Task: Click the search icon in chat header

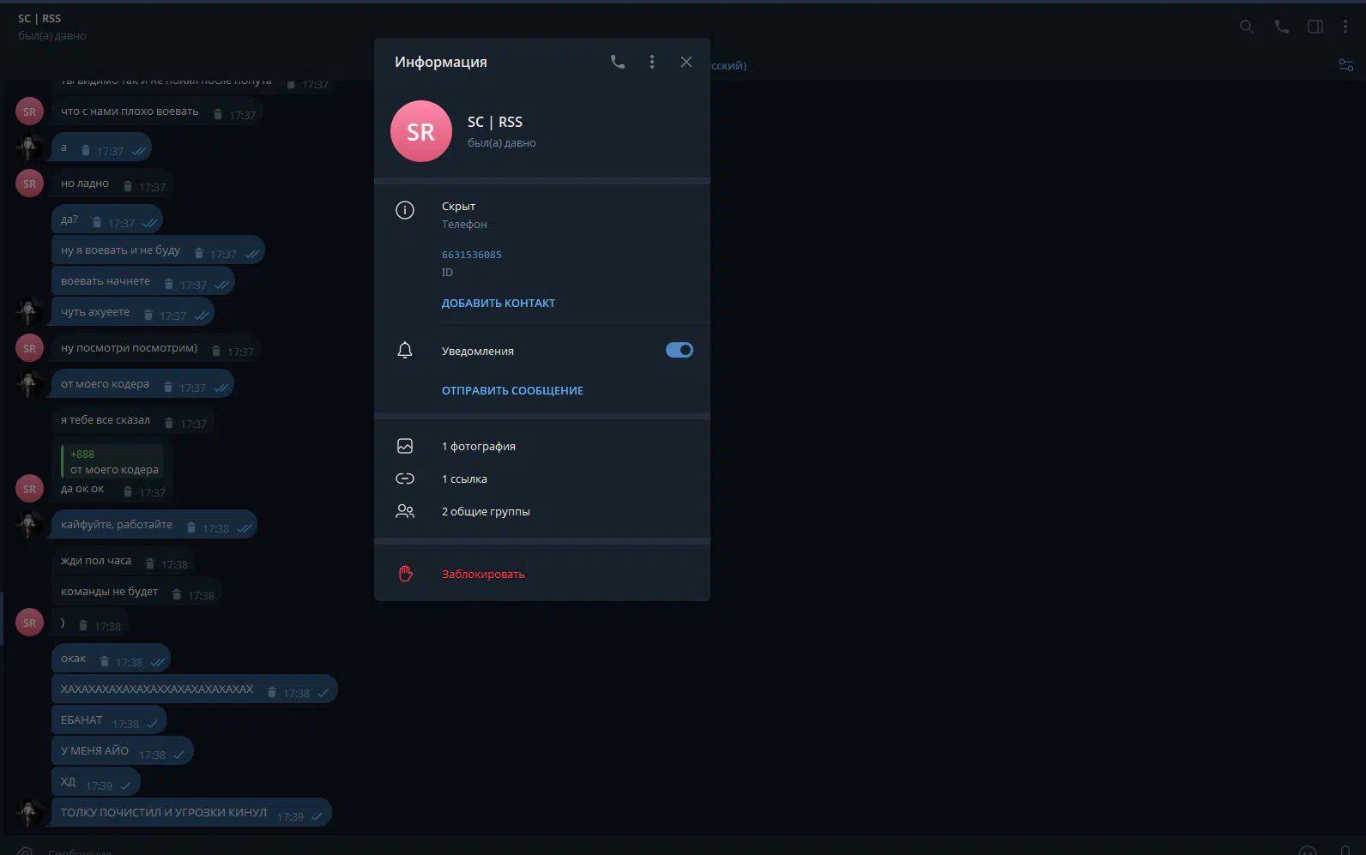Action: point(1247,27)
